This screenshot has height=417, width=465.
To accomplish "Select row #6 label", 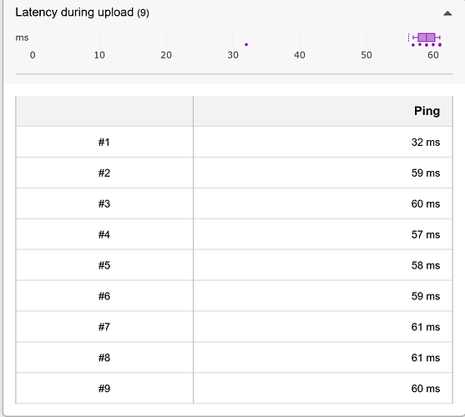I will coord(104,296).
